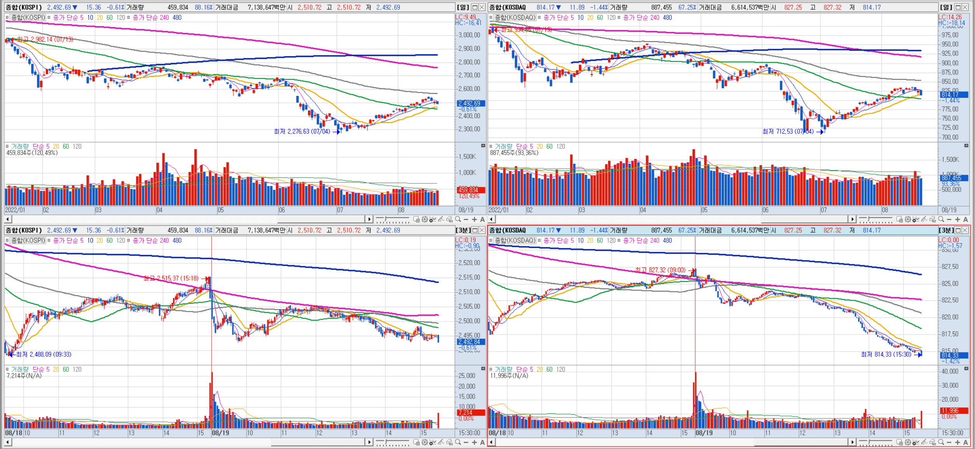Click magnifier icon in KOSPI daily chart toolbar
Image resolution: width=975 pixels, height=449 pixels.
coord(458,219)
